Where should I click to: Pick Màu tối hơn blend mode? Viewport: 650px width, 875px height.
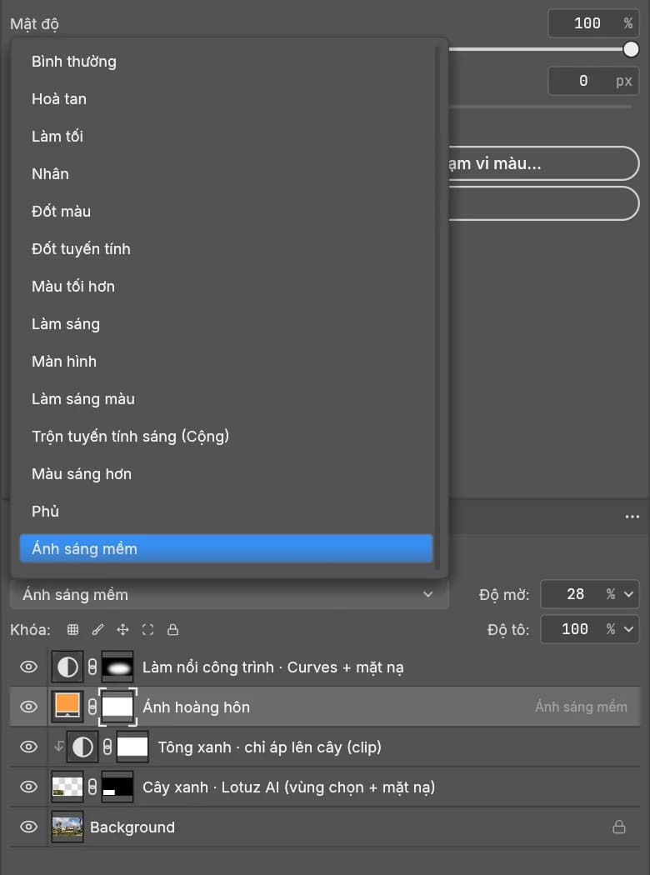pyautogui.click(x=226, y=287)
